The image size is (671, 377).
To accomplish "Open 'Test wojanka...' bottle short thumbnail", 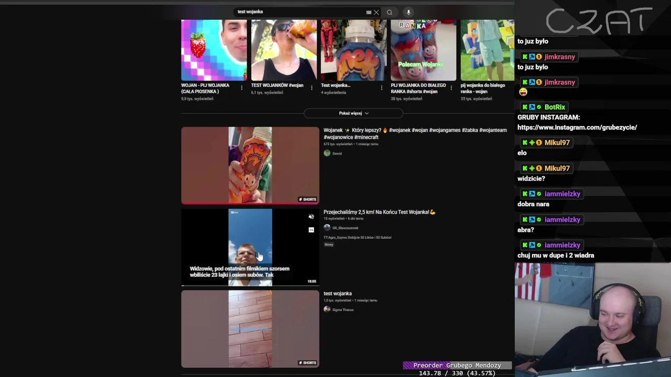I will 353,50.
